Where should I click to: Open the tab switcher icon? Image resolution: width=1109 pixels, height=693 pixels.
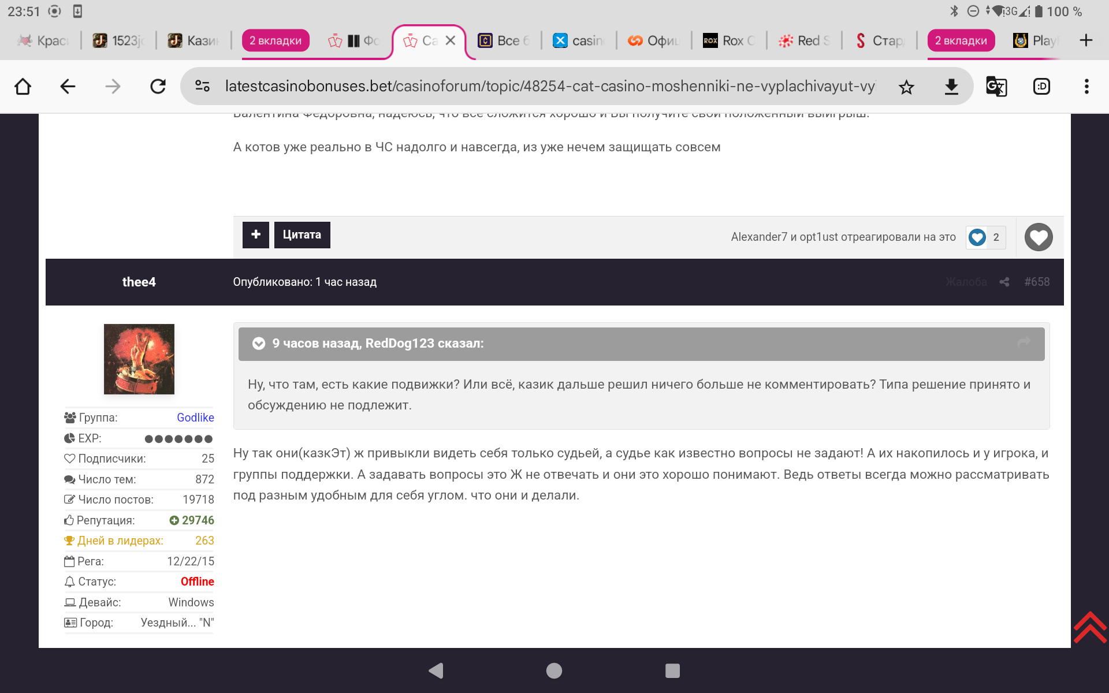(1041, 87)
